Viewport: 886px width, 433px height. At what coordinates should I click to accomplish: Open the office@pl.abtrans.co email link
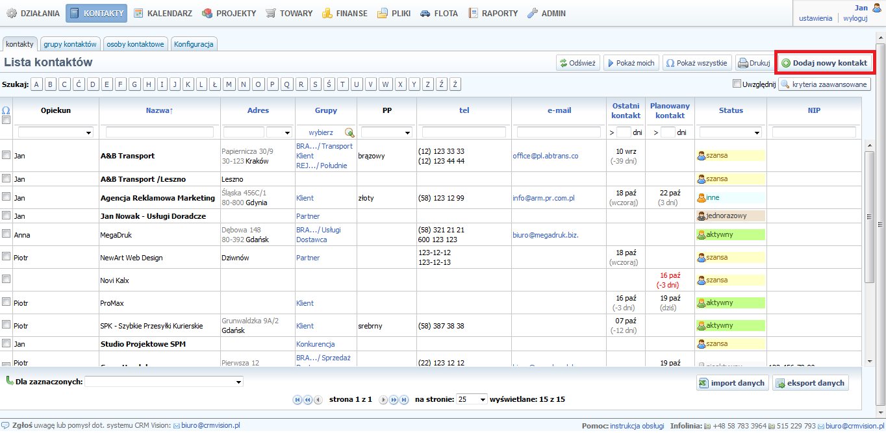545,156
